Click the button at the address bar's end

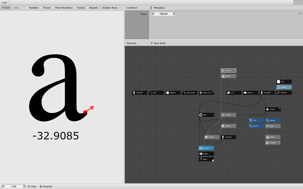tap(297, 2)
